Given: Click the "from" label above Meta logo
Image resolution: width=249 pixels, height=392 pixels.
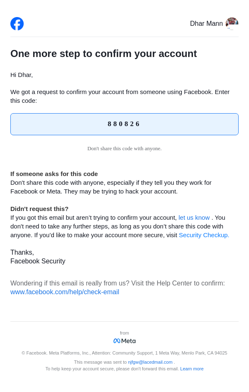Looking at the screenshot, I should [124, 333].
